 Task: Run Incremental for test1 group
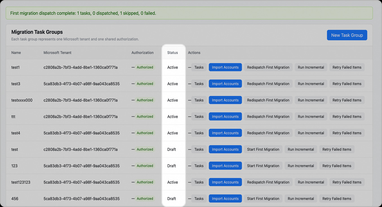311,67
